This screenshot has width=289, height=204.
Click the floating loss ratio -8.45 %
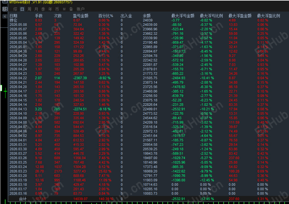[206, 51]
